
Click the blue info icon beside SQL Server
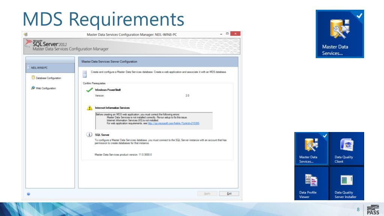click(x=89, y=135)
